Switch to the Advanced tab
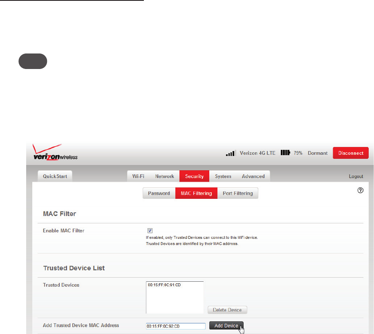Screen dimensions: 374x334 (253, 176)
